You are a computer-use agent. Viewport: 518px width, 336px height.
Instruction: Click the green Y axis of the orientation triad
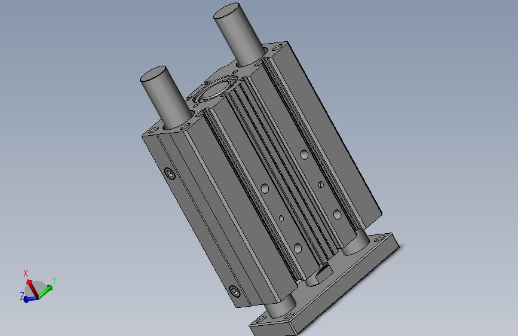45,291
